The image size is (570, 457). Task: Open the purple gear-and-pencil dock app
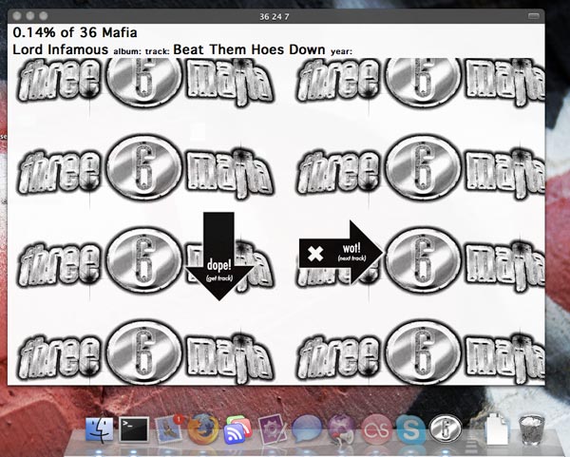[x=273, y=430]
